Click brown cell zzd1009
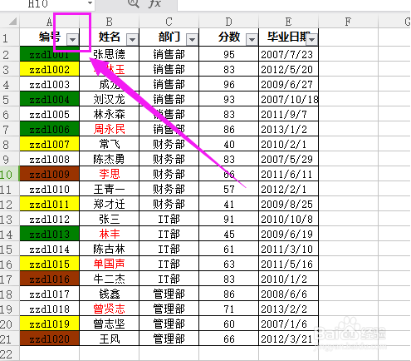The width and height of the screenshot is (411, 361). (50, 175)
